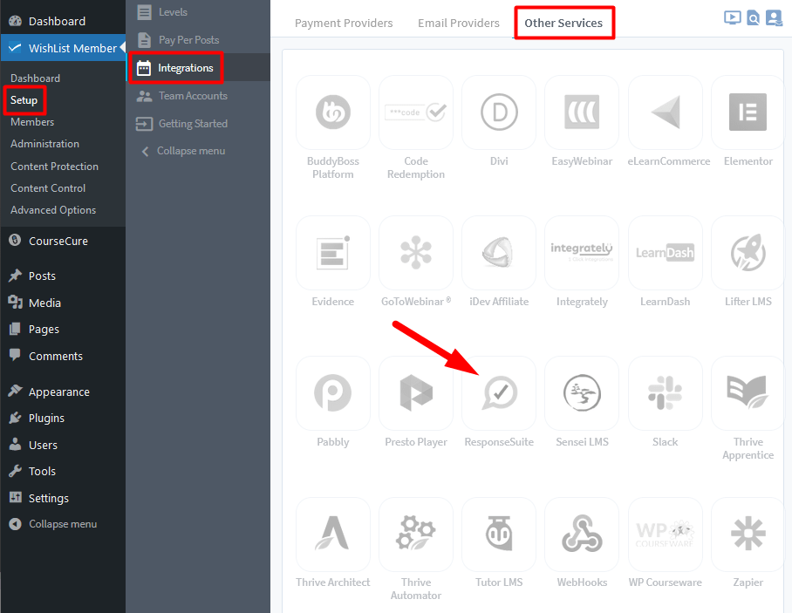The width and height of the screenshot is (792, 613).
Task: Open the Pages menu
Action: pyautogui.click(x=63, y=330)
